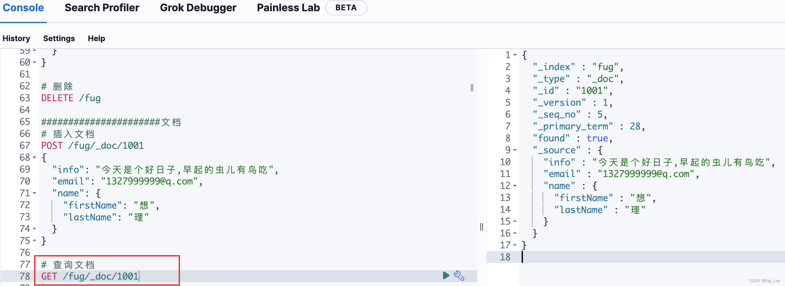
Task: Open console Settings
Action: [x=59, y=39]
